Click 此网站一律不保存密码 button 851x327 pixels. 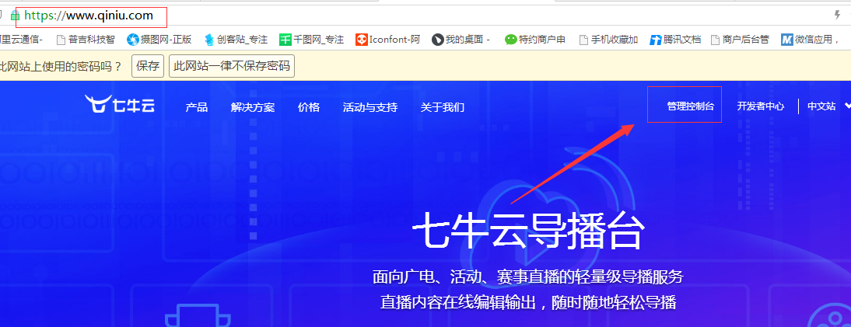point(232,66)
